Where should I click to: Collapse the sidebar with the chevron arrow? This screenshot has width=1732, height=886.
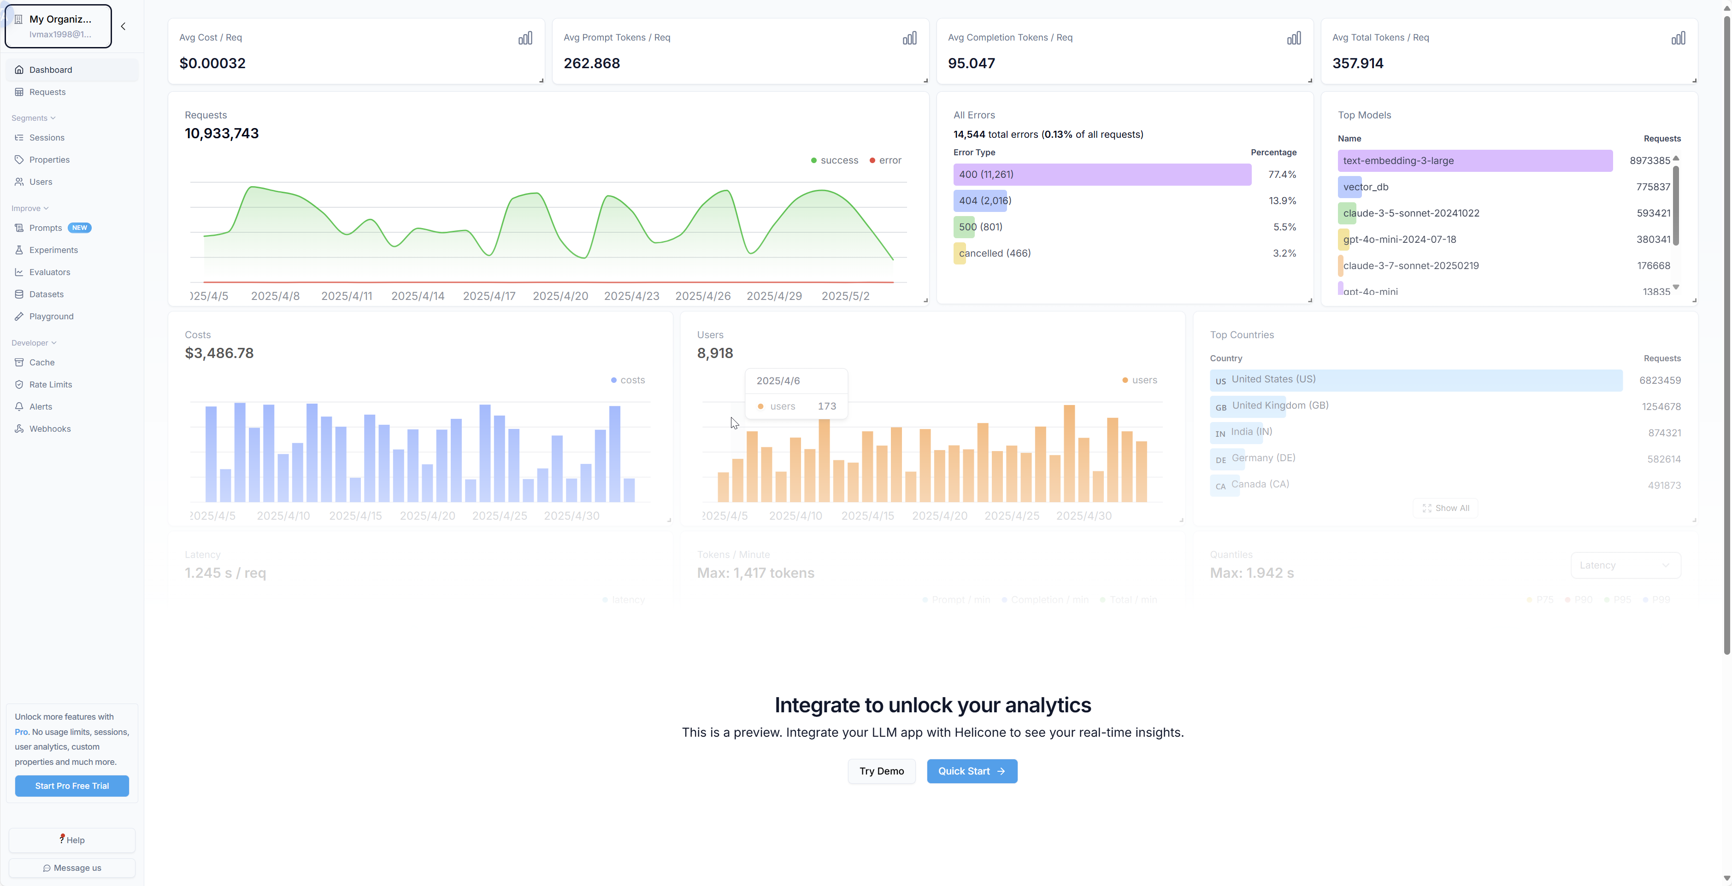coord(123,26)
